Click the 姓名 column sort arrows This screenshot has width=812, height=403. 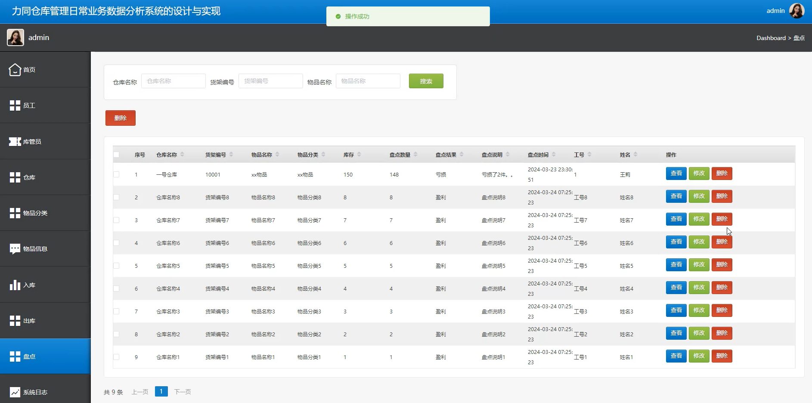click(x=635, y=154)
